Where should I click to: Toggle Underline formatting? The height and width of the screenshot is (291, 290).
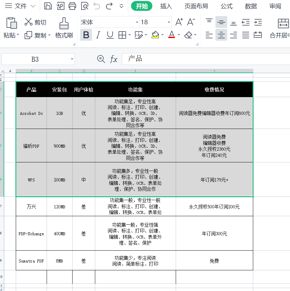click(x=110, y=35)
